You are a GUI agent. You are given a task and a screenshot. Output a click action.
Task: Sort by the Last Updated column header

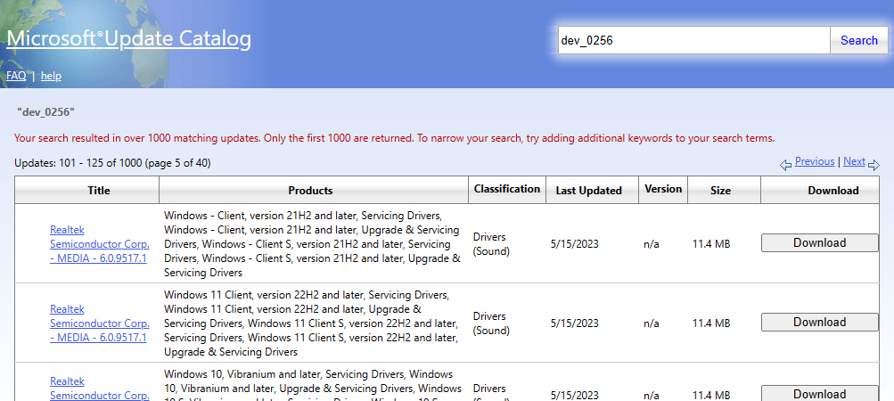tap(588, 191)
